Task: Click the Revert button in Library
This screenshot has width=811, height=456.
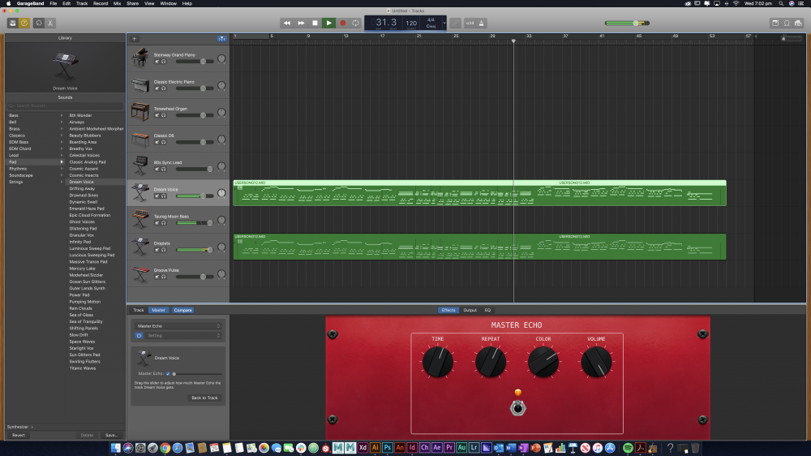Action: tap(19, 435)
